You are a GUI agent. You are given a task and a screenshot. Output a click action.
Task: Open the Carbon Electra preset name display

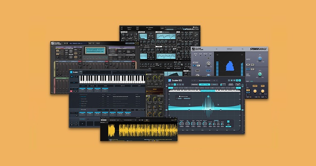click(x=150, y=28)
